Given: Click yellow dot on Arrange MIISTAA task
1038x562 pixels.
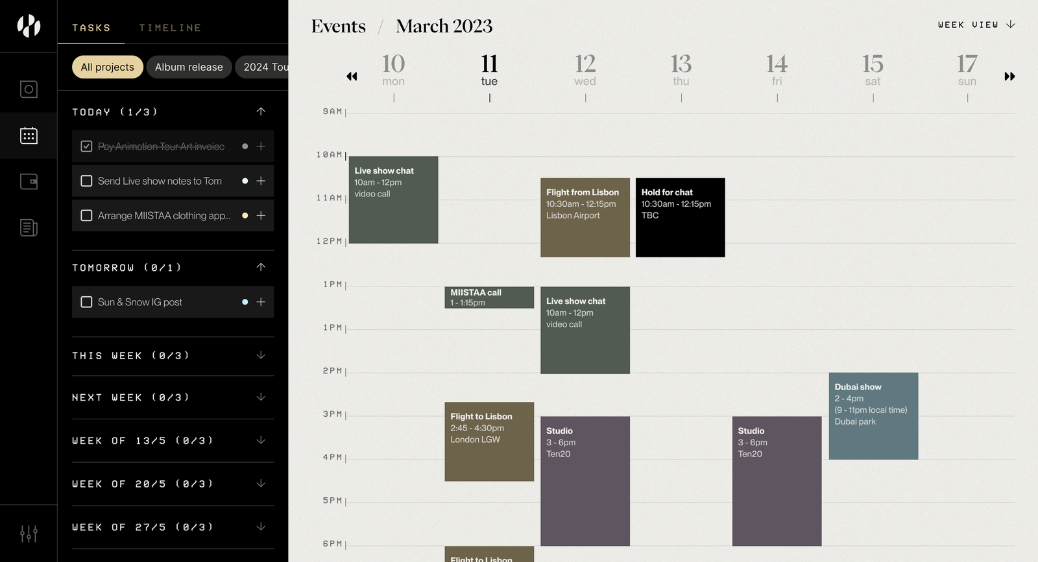Looking at the screenshot, I should pos(245,215).
